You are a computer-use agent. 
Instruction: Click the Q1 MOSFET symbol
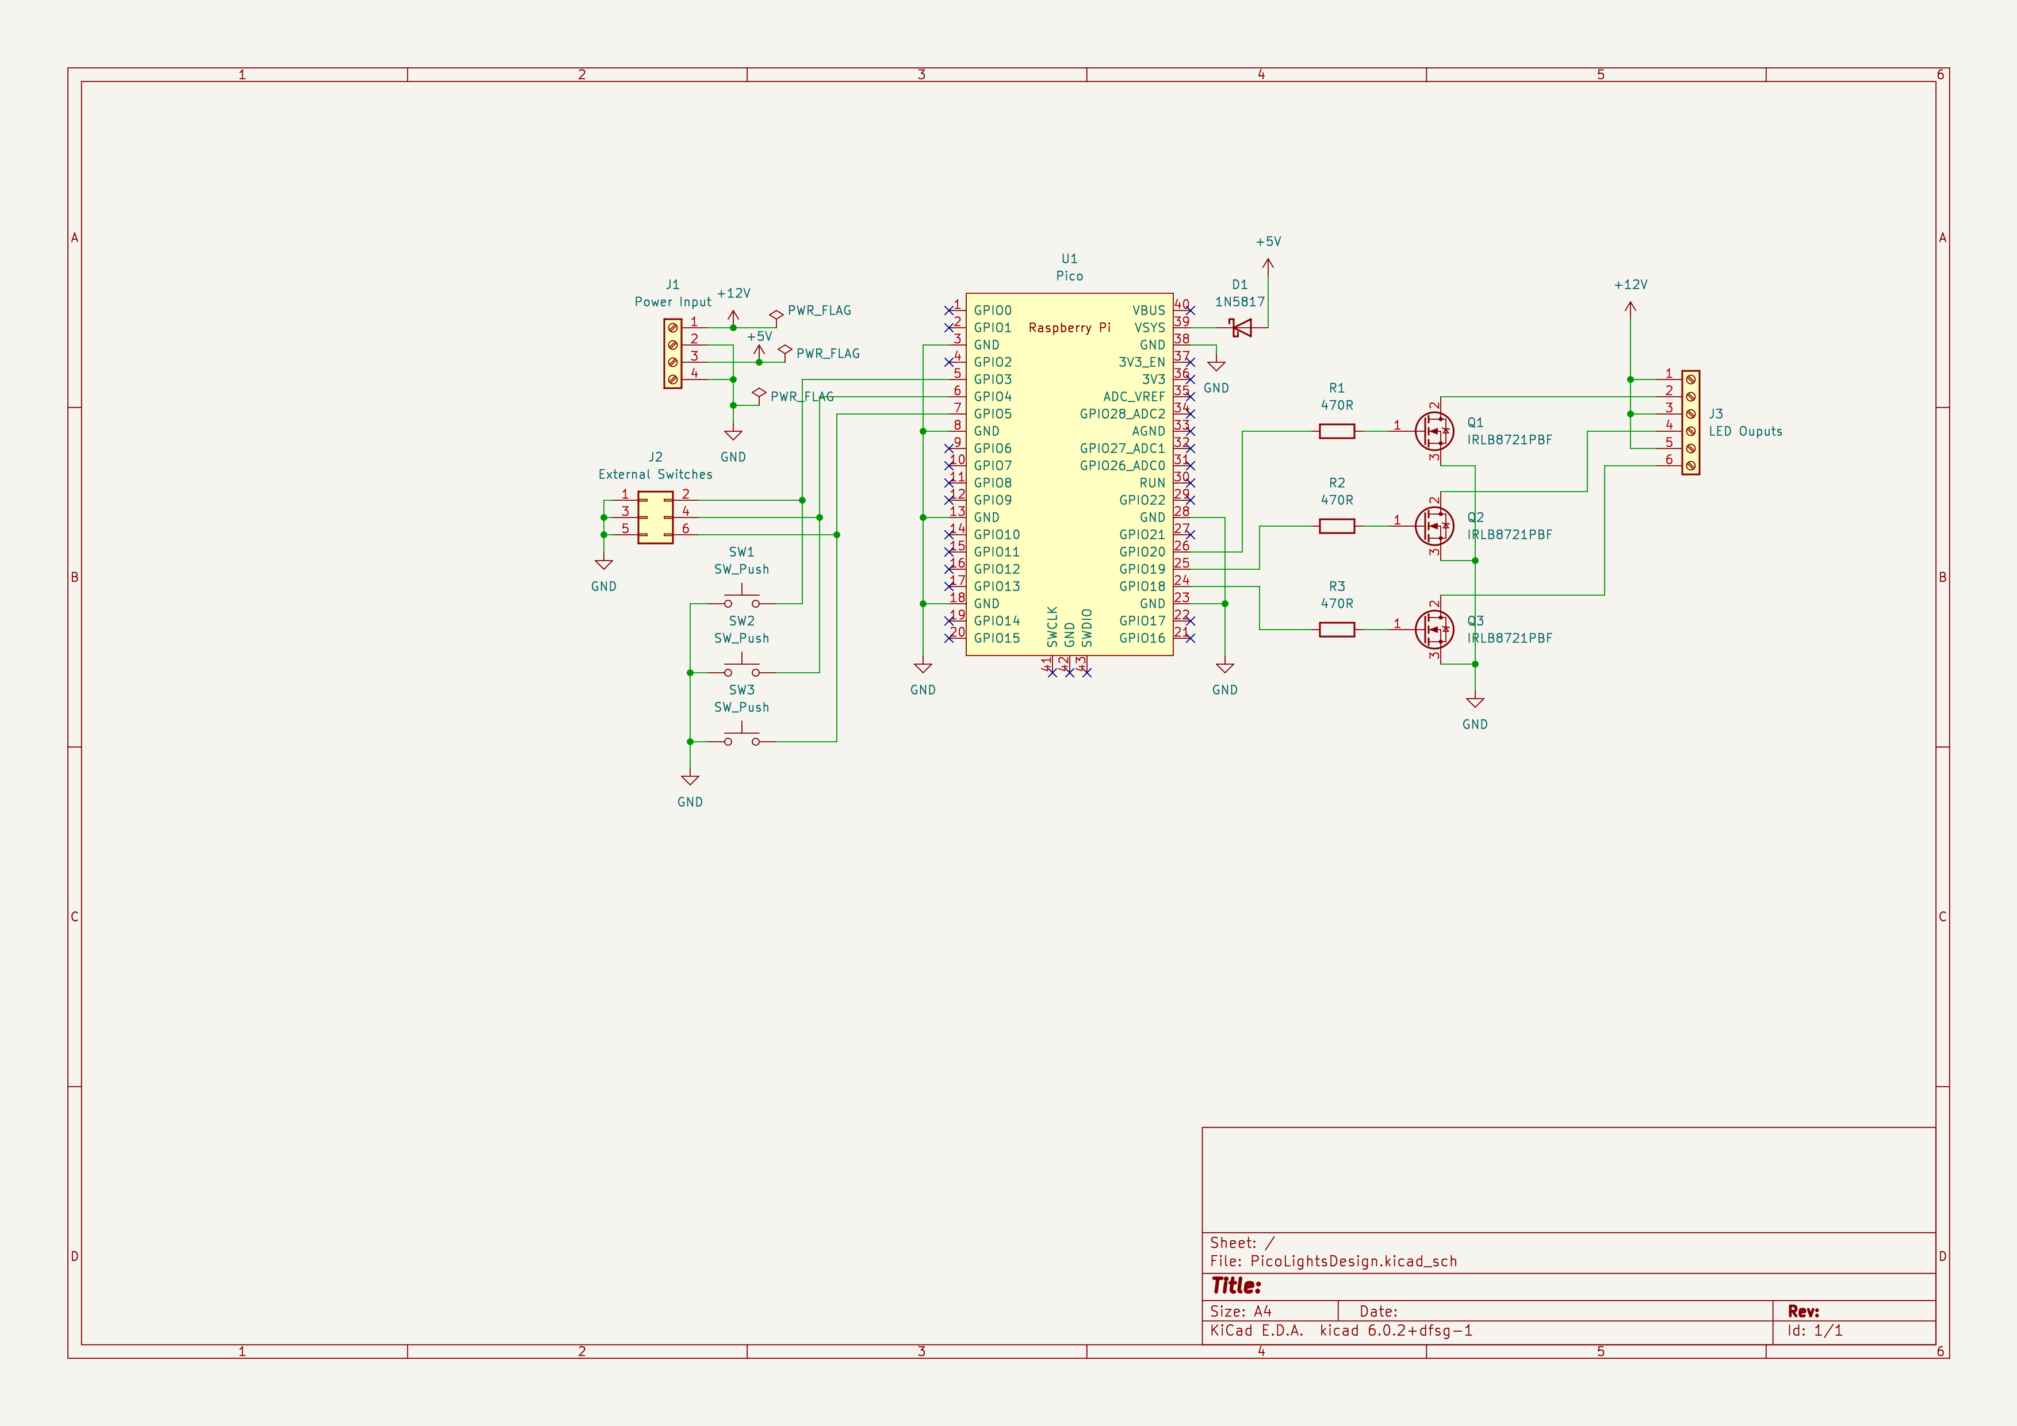[x=1434, y=431]
